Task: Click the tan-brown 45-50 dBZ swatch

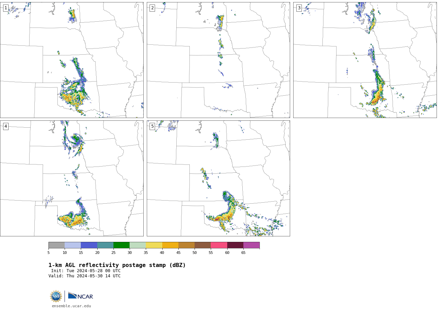Action: coord(186,245)
